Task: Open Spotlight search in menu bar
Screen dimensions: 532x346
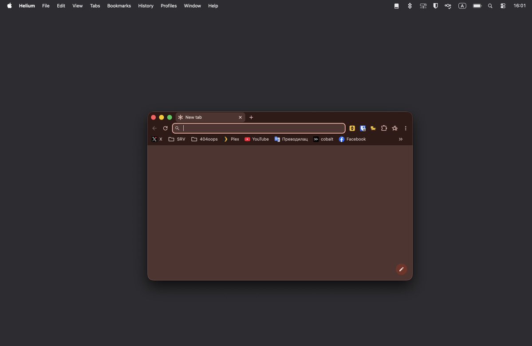Action: [490, 6]
